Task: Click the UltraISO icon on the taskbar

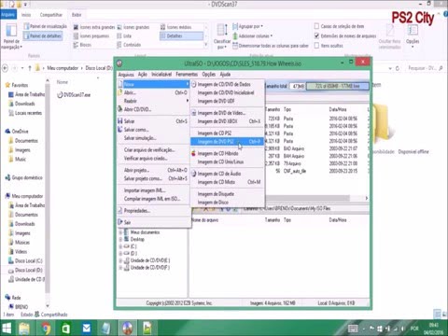Action: (127, 329)
